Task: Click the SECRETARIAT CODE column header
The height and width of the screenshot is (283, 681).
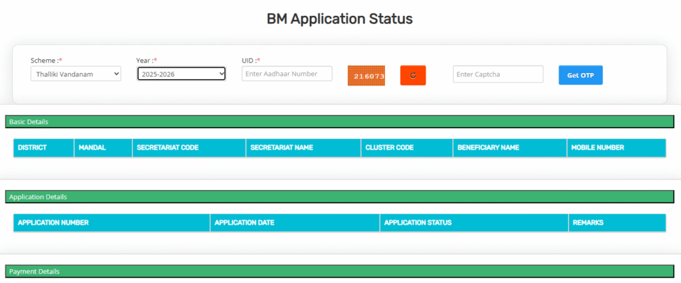Action: [190, 147]
